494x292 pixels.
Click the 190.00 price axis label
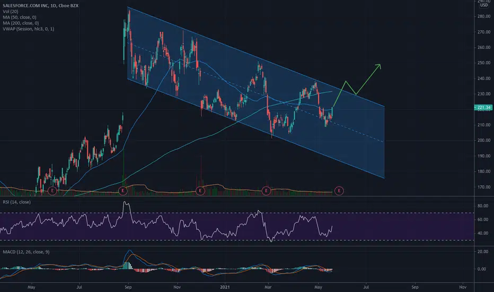(x=483, y=156)
